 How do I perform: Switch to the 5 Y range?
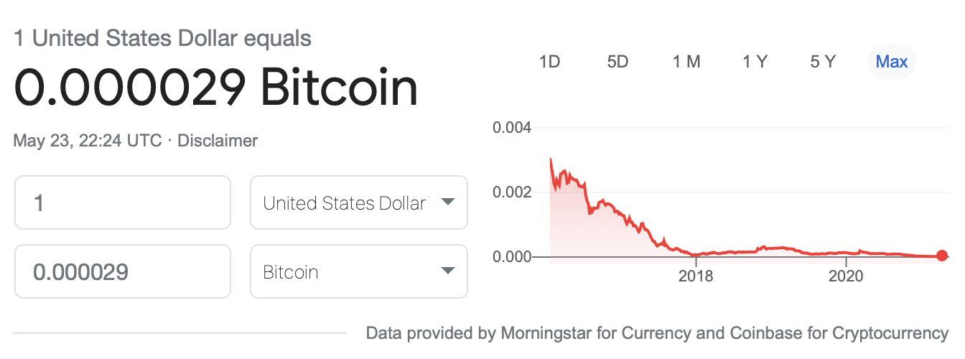823,62
